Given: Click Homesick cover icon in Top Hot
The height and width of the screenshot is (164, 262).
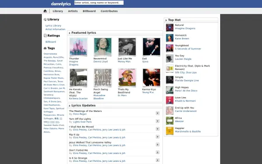Looking at the screenshot, I should [169, 38].
